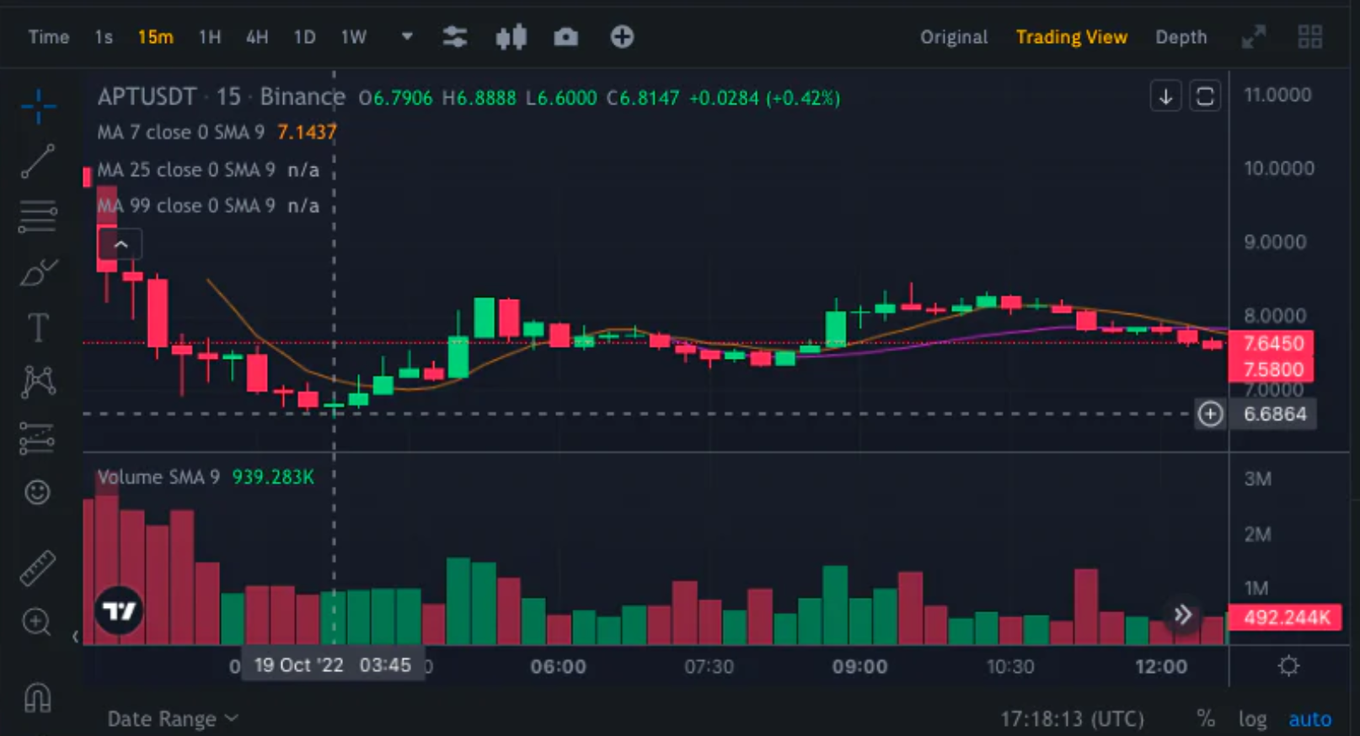The height and width of the screenshot is (736, 1360).
Task: Open chart indicator settings sliders icon
Action: pyautogui.click(x=455, y=37)
